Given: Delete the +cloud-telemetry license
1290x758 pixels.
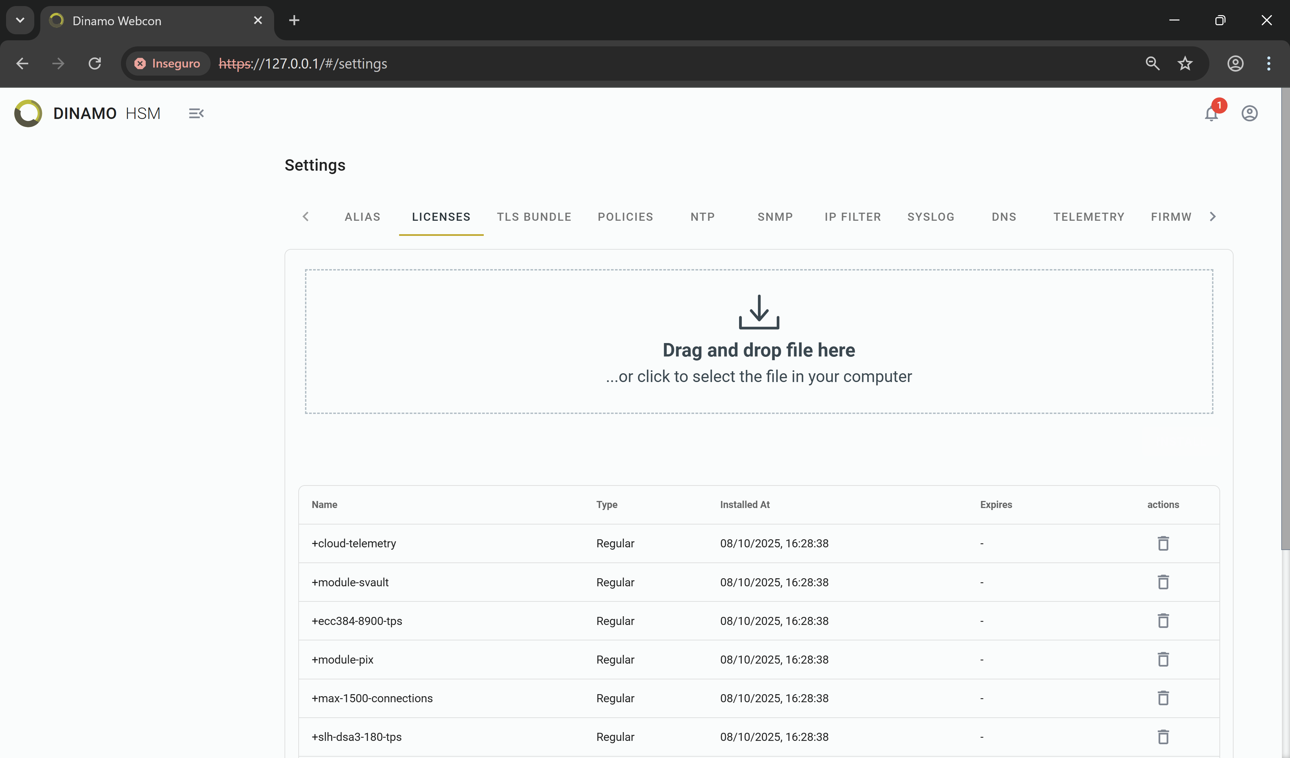Looking at the screenshot, I should pos(1163,543).
